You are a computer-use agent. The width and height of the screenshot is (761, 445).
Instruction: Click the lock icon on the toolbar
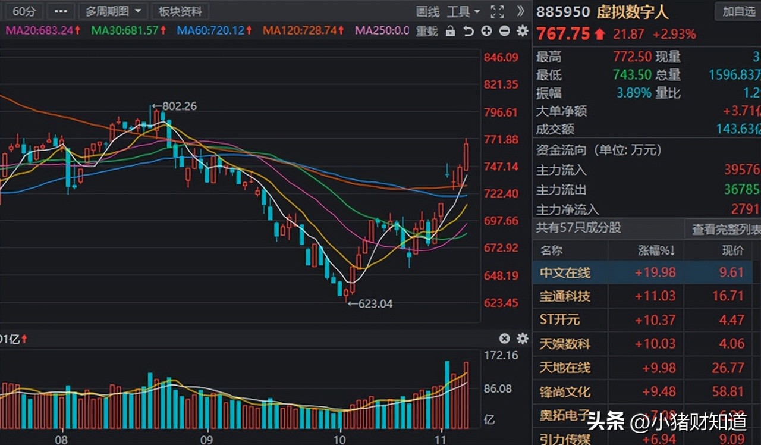451,30
